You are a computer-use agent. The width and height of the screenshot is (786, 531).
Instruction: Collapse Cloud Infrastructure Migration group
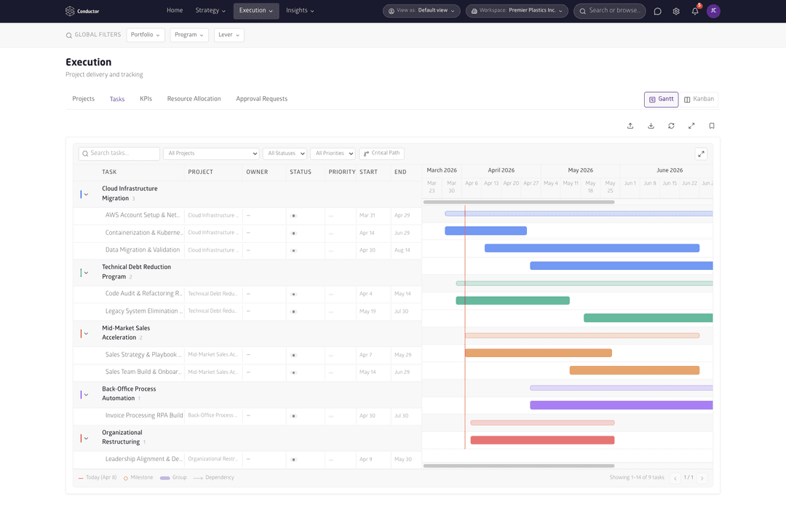[x=86, y=194]
